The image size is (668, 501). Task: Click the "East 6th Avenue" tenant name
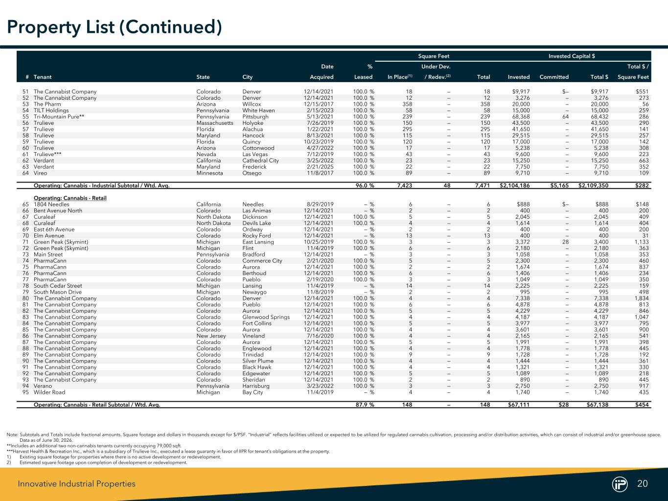54,229
